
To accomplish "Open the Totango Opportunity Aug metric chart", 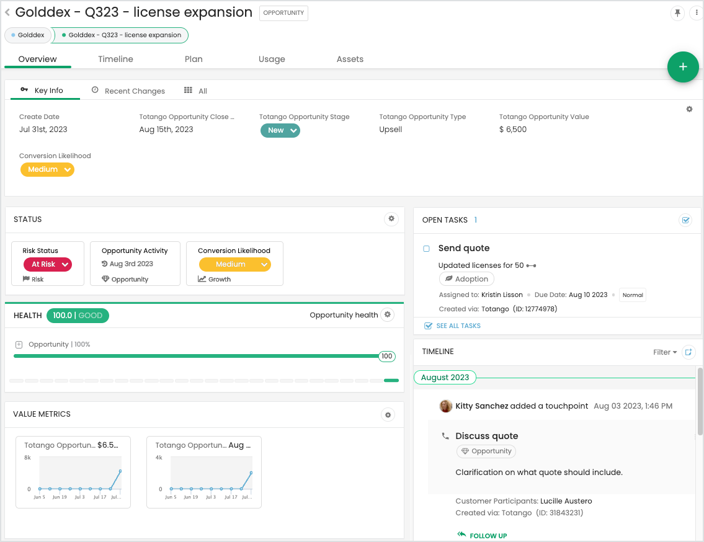I will coord(204,472).
